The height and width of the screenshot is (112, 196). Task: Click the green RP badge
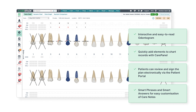[x=157, y=14]
